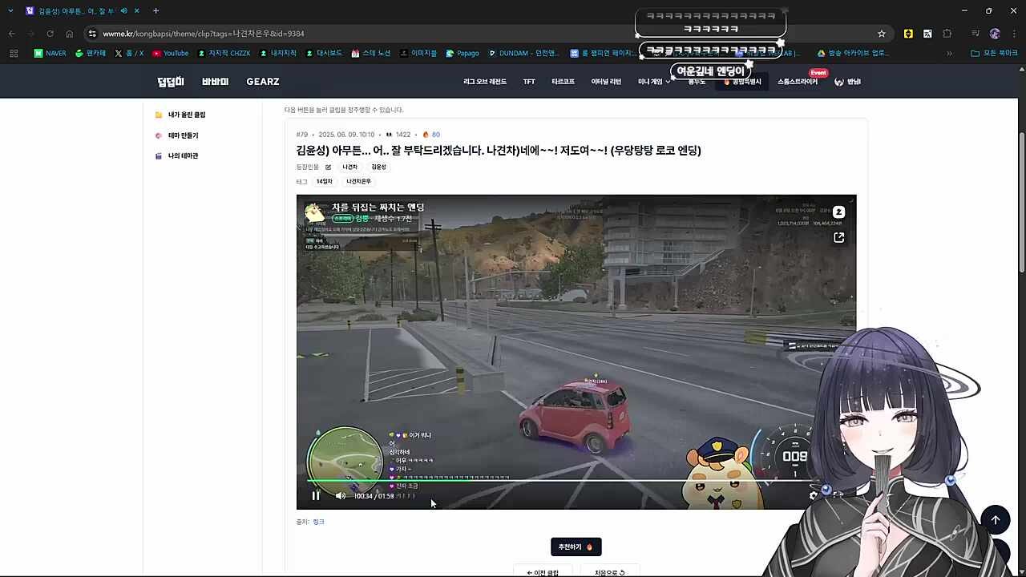Viewport: 1026px width, 577px height.
Task: Click the 반님 profile menu
Action: tap(847, 82)
